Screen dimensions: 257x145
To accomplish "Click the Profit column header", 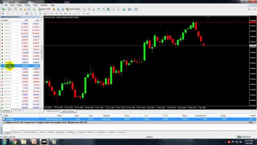I will coord(253,116).
